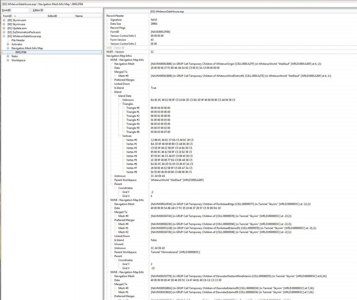357x300 pixels.
Task: Select the Triangle #0 row
Action: point(230,108)
